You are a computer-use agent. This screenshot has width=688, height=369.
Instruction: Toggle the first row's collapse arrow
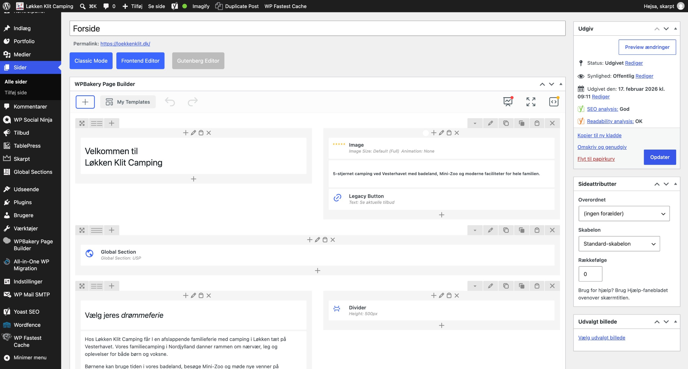[x=475, y=123]
